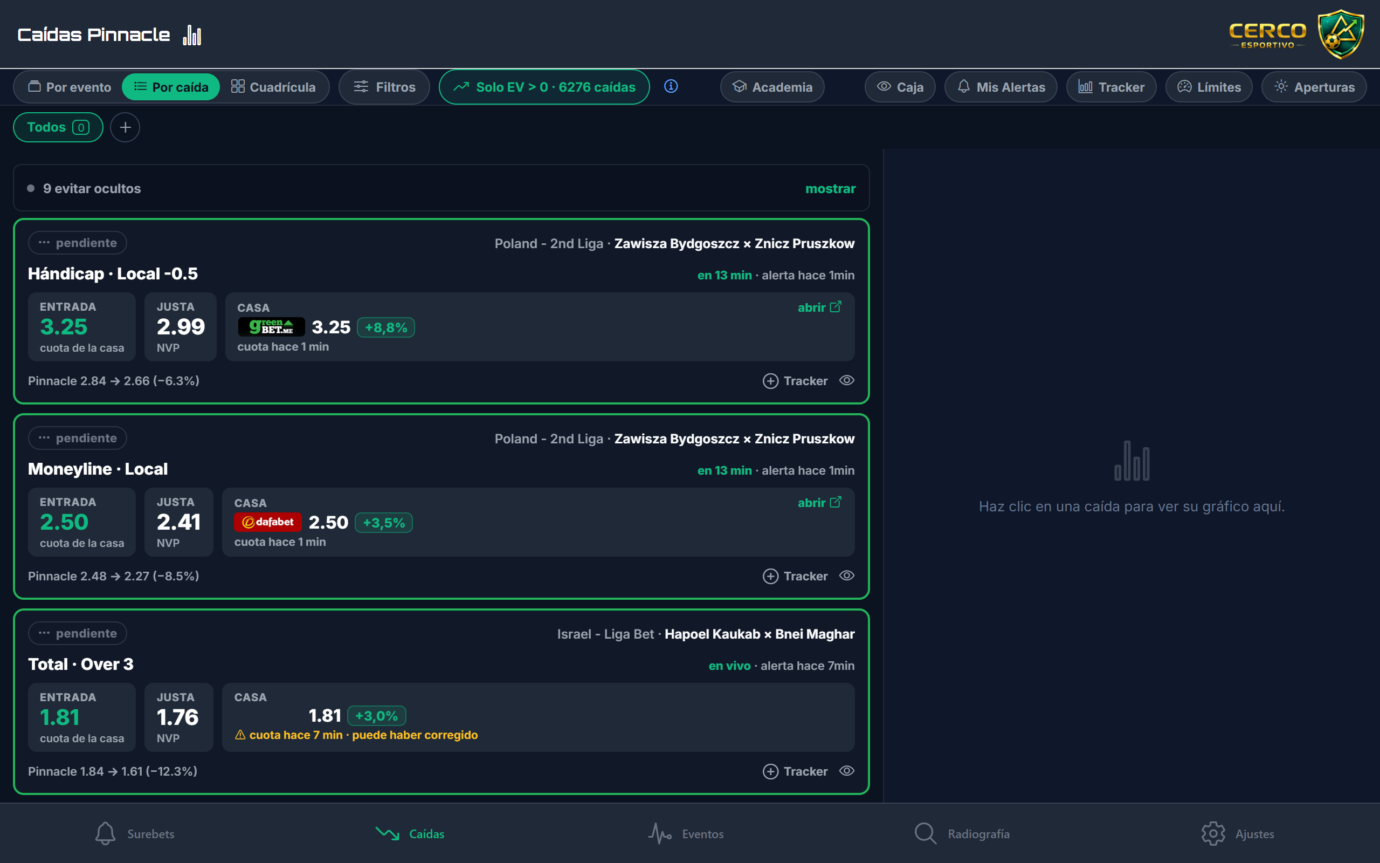
Task: Click the +3,5% EV badge
Action: [x=384, y=523]
